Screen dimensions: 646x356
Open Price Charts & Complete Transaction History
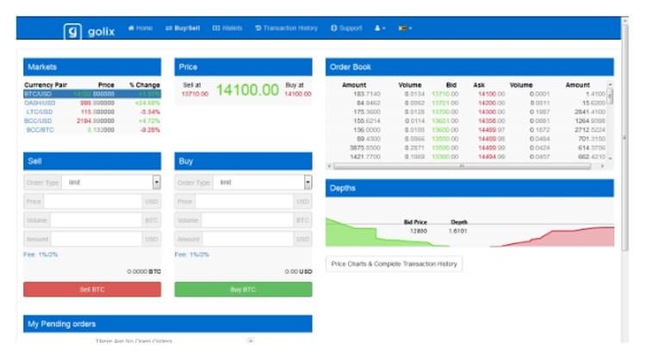pyautogui.click(x=394, y=264)
